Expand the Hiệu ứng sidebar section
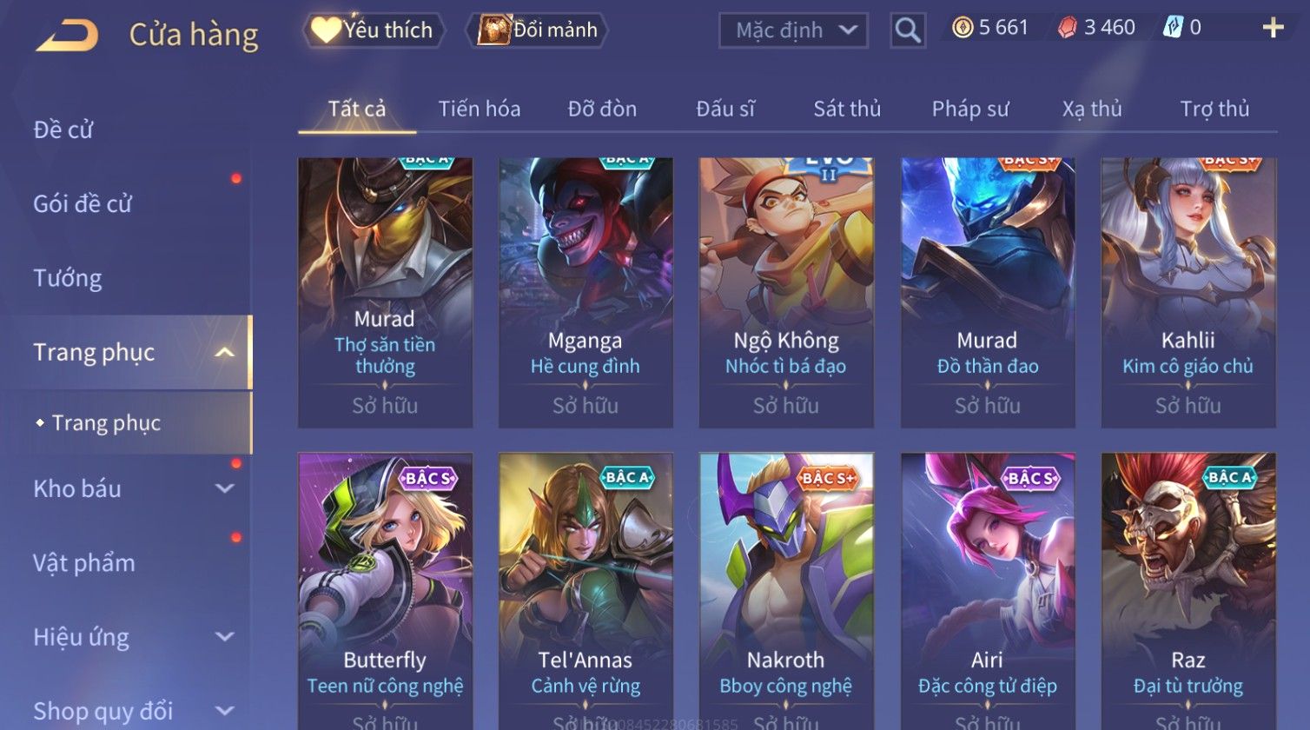 pos(224,637)
